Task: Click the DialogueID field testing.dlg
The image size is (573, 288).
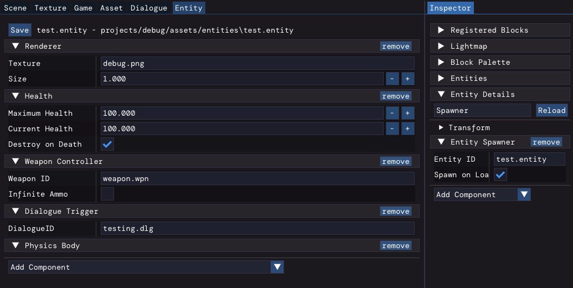Action: coord(257,228)
